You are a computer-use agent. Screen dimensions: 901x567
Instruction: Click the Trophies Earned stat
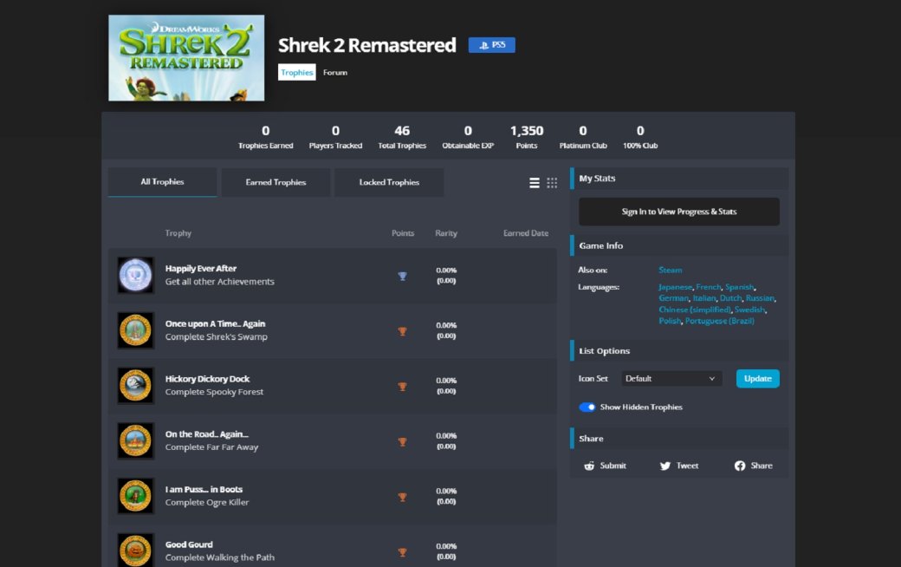(265, 138)
